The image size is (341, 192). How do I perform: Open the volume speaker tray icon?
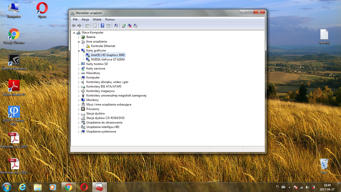[x=307, y=187]
